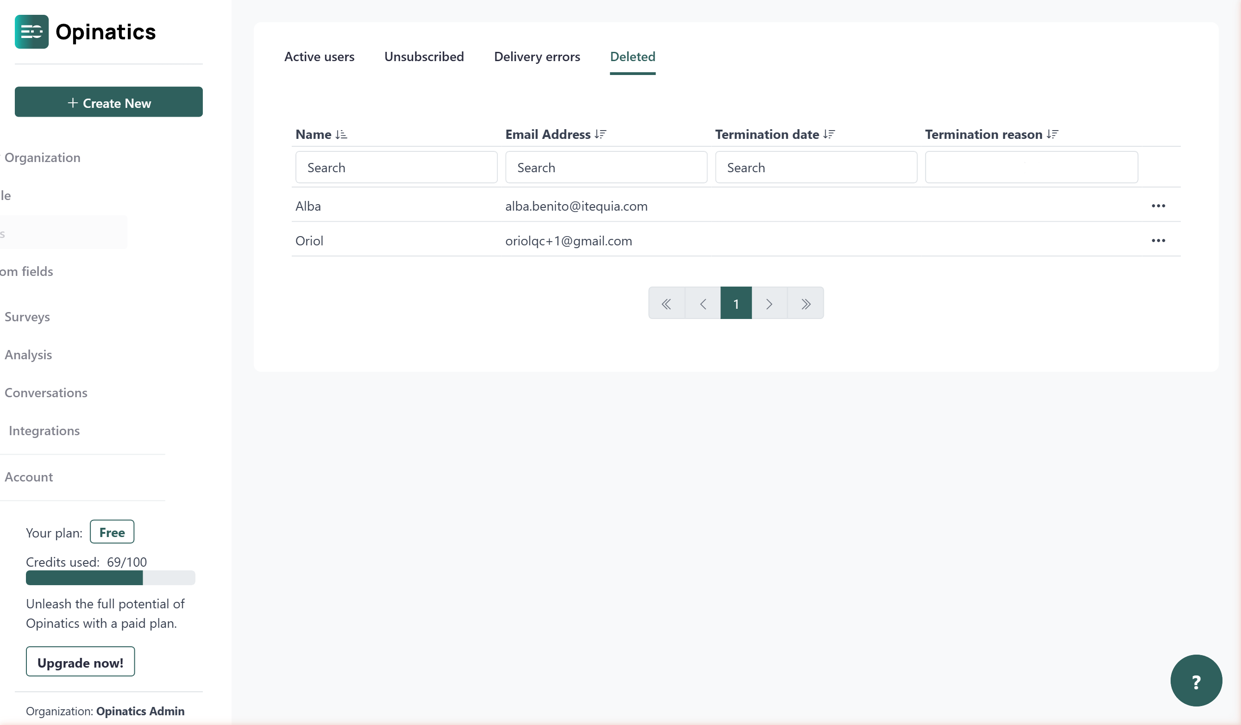Image resolution: width=1241 pixels, height=725 pixels.
Task: Click the Termination reason column header
Action: (x=984, y=134)
